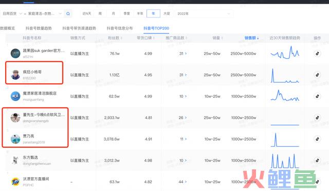
Task: Select the 周 time range
Action: point(100,14)
